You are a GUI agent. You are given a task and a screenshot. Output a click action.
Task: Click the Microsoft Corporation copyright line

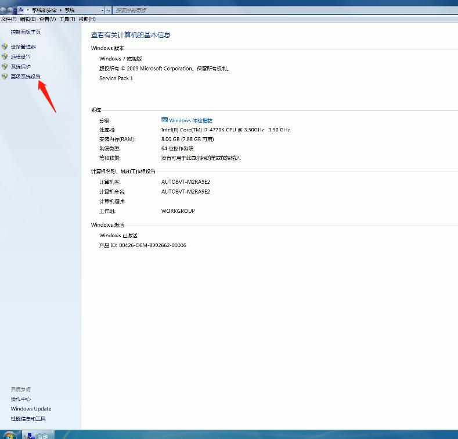[x=164, y=69]
